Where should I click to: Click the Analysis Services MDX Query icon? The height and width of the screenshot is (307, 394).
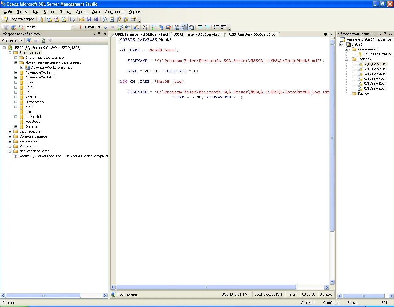click(50, 19)
